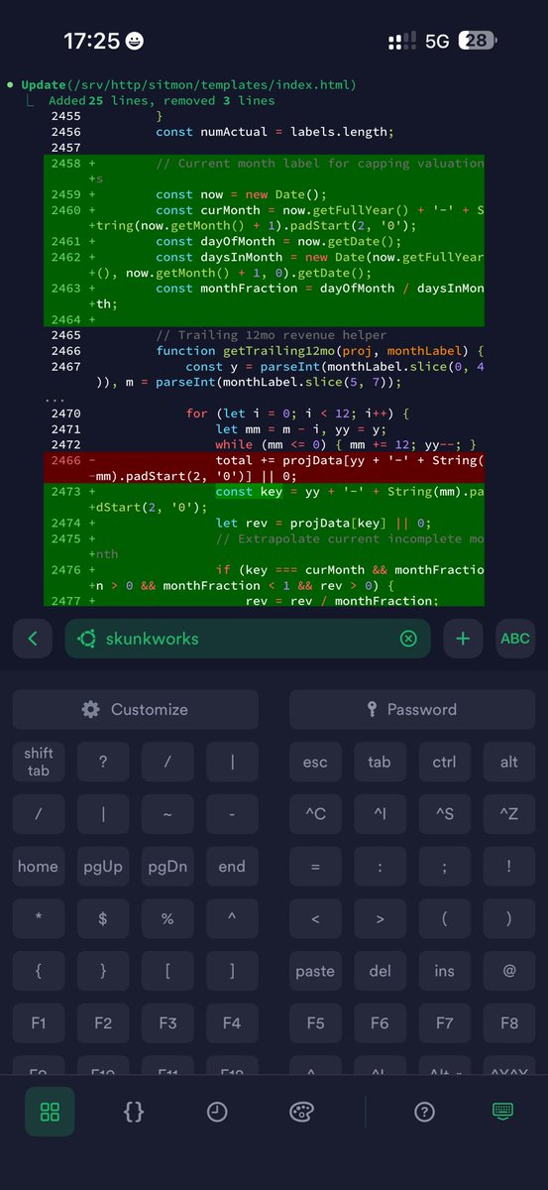Tap the tab key next to esc
This screenshot has width=548, height=1190.
pos(380,762)
